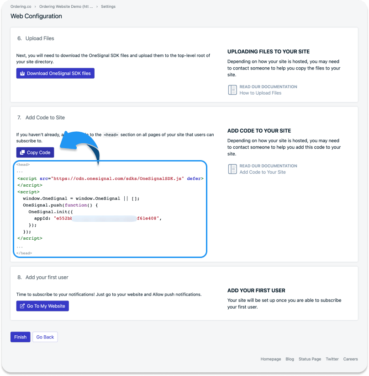The height and width of the screenshot is (376, 369).
Task: Finish the web configuration
Action: 21,337
